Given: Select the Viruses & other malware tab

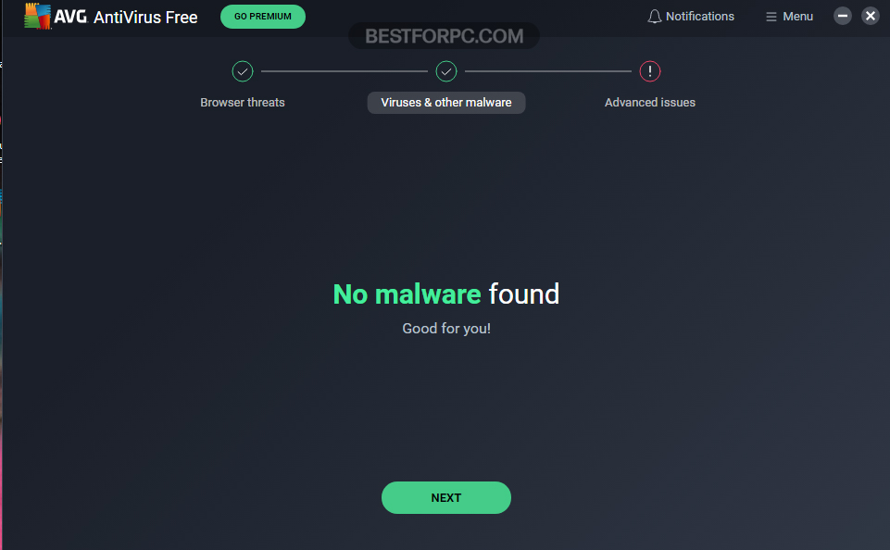Looking at the screenshot, I should coord(446,103).
